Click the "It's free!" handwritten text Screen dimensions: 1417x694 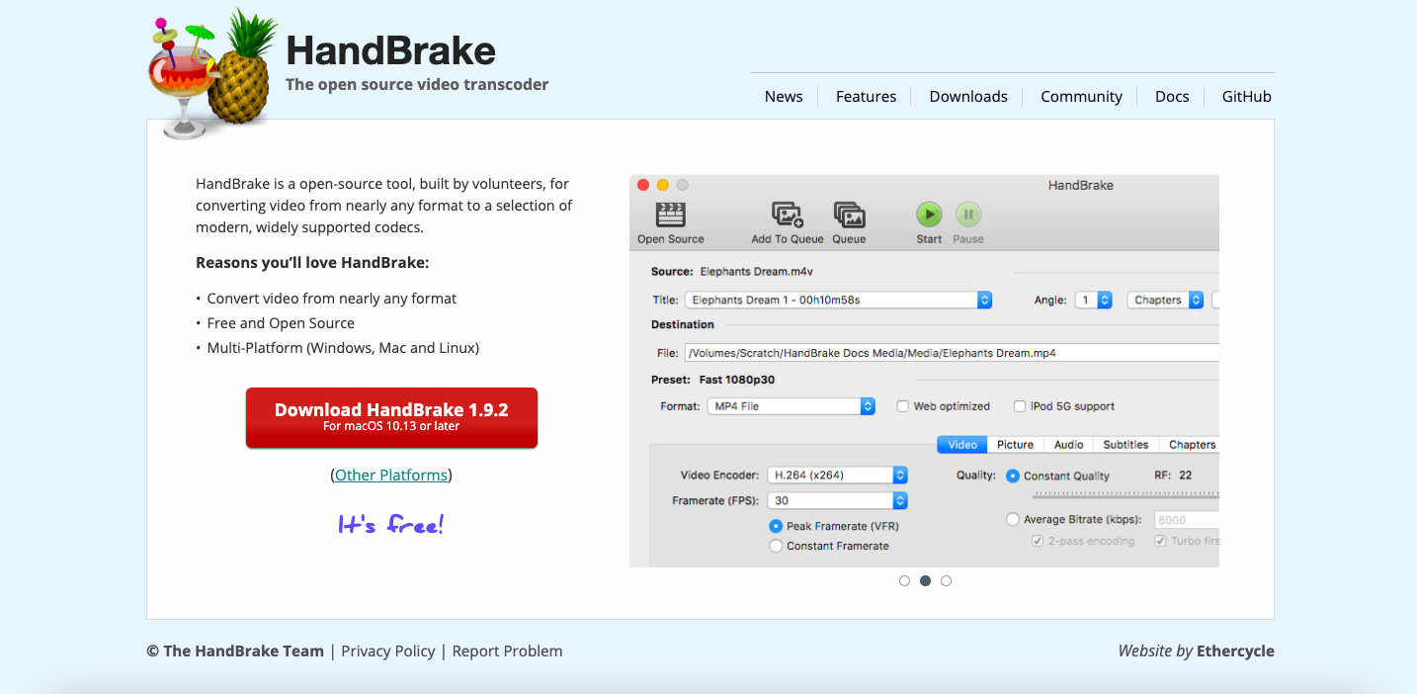click(391, 523)
